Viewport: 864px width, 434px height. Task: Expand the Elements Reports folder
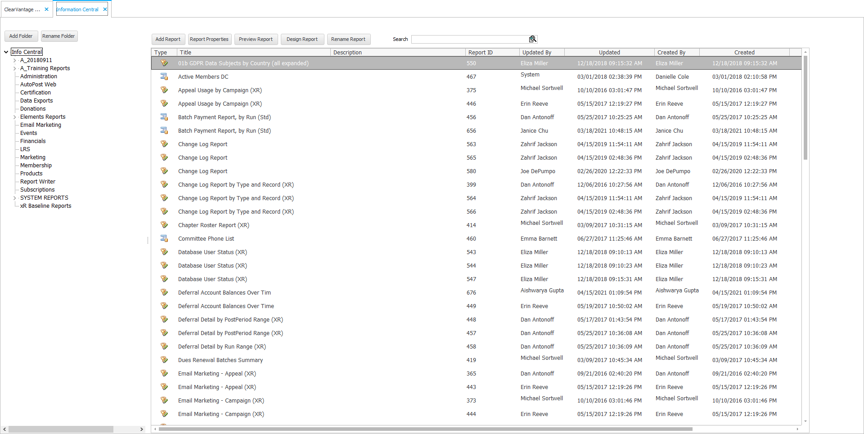click(14, 117)
